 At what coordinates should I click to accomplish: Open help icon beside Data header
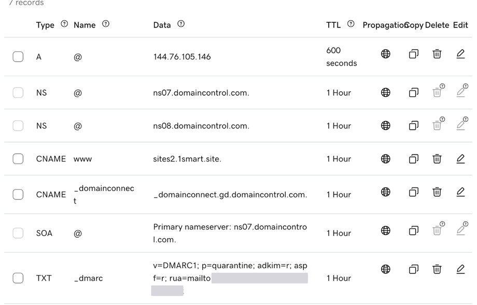[181, 24]
